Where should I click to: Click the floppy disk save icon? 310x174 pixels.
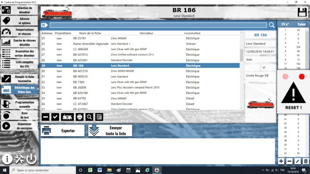coord(302,12)
